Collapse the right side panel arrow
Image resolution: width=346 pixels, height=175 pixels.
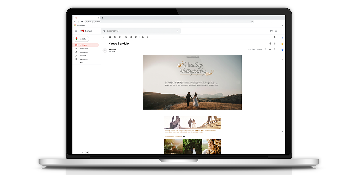(282, 131)
